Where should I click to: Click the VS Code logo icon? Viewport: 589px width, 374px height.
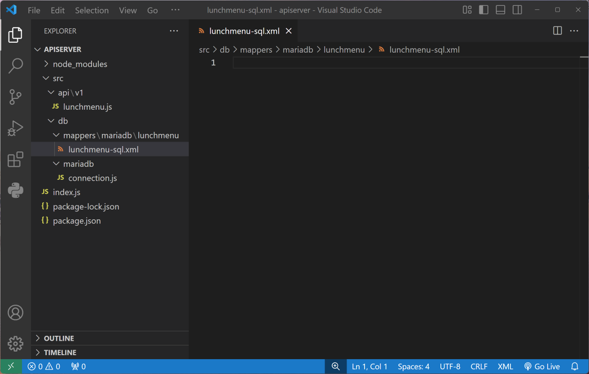click(11, 10)
